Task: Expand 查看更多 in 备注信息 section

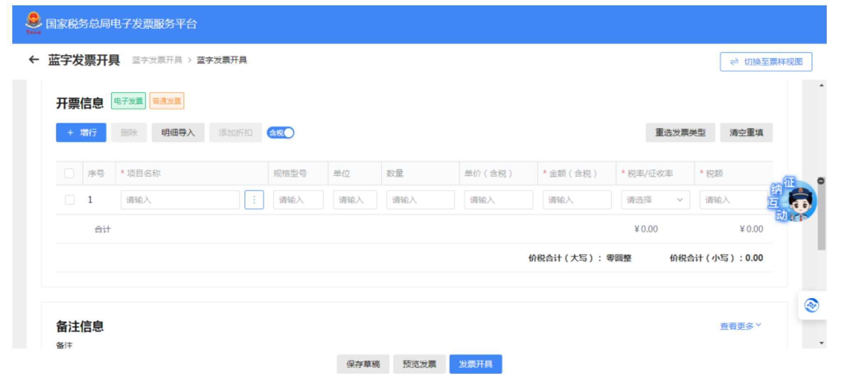Action: click(739, 325)
